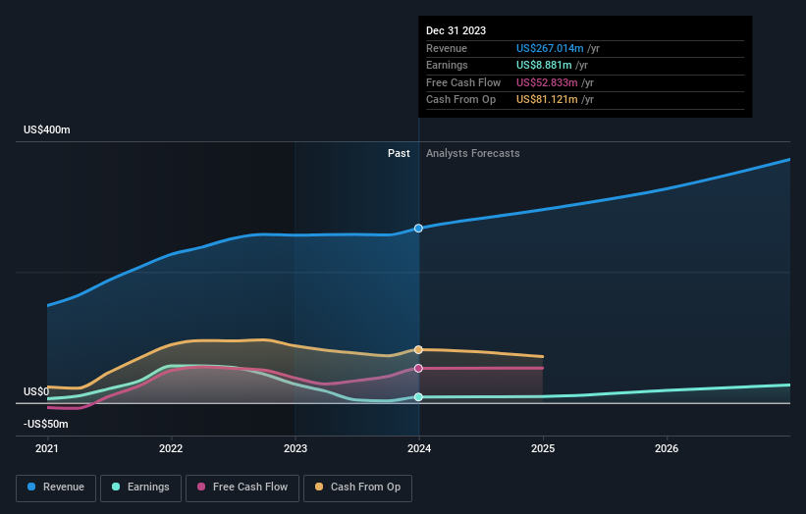806x514 pixels.
Task: Click the -US$50m y-axis label
Action: click(x=46, y=424)
